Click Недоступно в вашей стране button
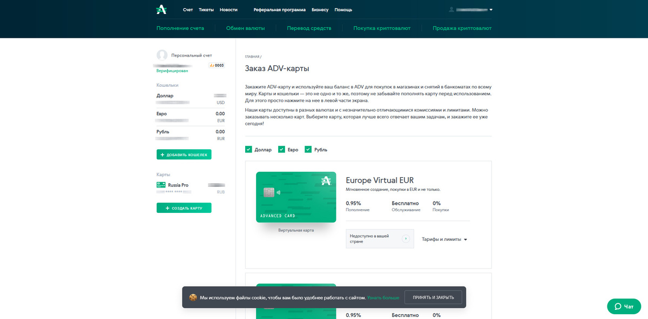This screenshot has width=648, height=319. pos(380,239)
